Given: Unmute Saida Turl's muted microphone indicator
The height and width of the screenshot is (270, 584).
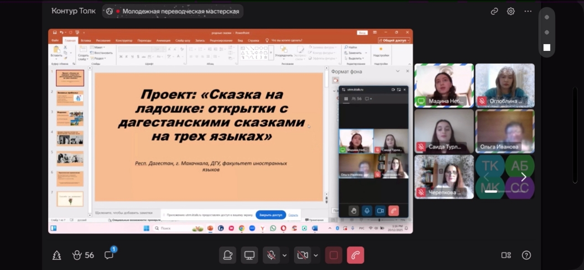Looking at the screenshot, I should [420, 146].
